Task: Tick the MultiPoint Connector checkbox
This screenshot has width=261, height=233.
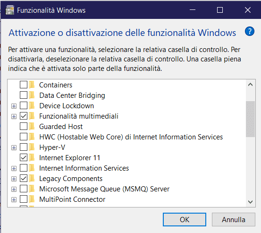Action: (x=24, y=199)
